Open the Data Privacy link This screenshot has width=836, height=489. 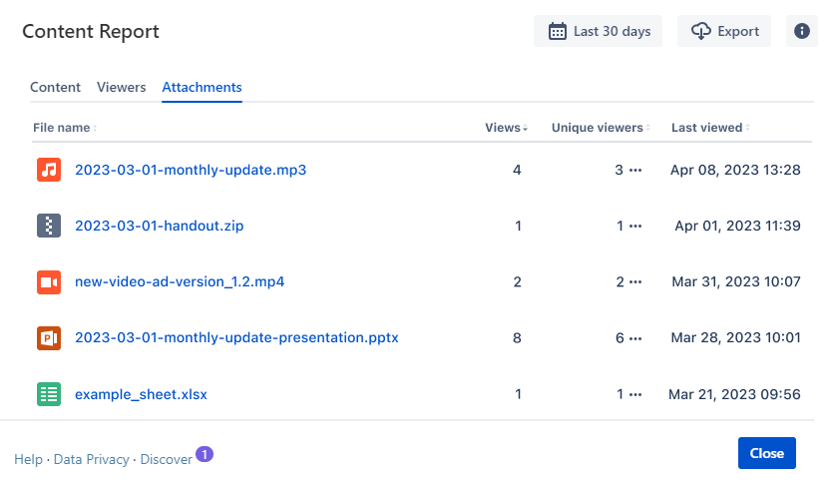pos(92,459)
